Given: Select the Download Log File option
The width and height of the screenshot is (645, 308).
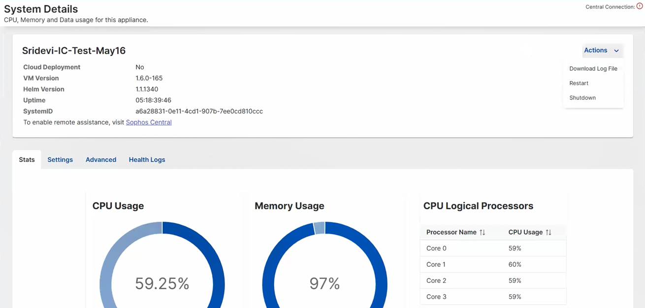Looking at the screenshot, I should [x=593, y=68].
